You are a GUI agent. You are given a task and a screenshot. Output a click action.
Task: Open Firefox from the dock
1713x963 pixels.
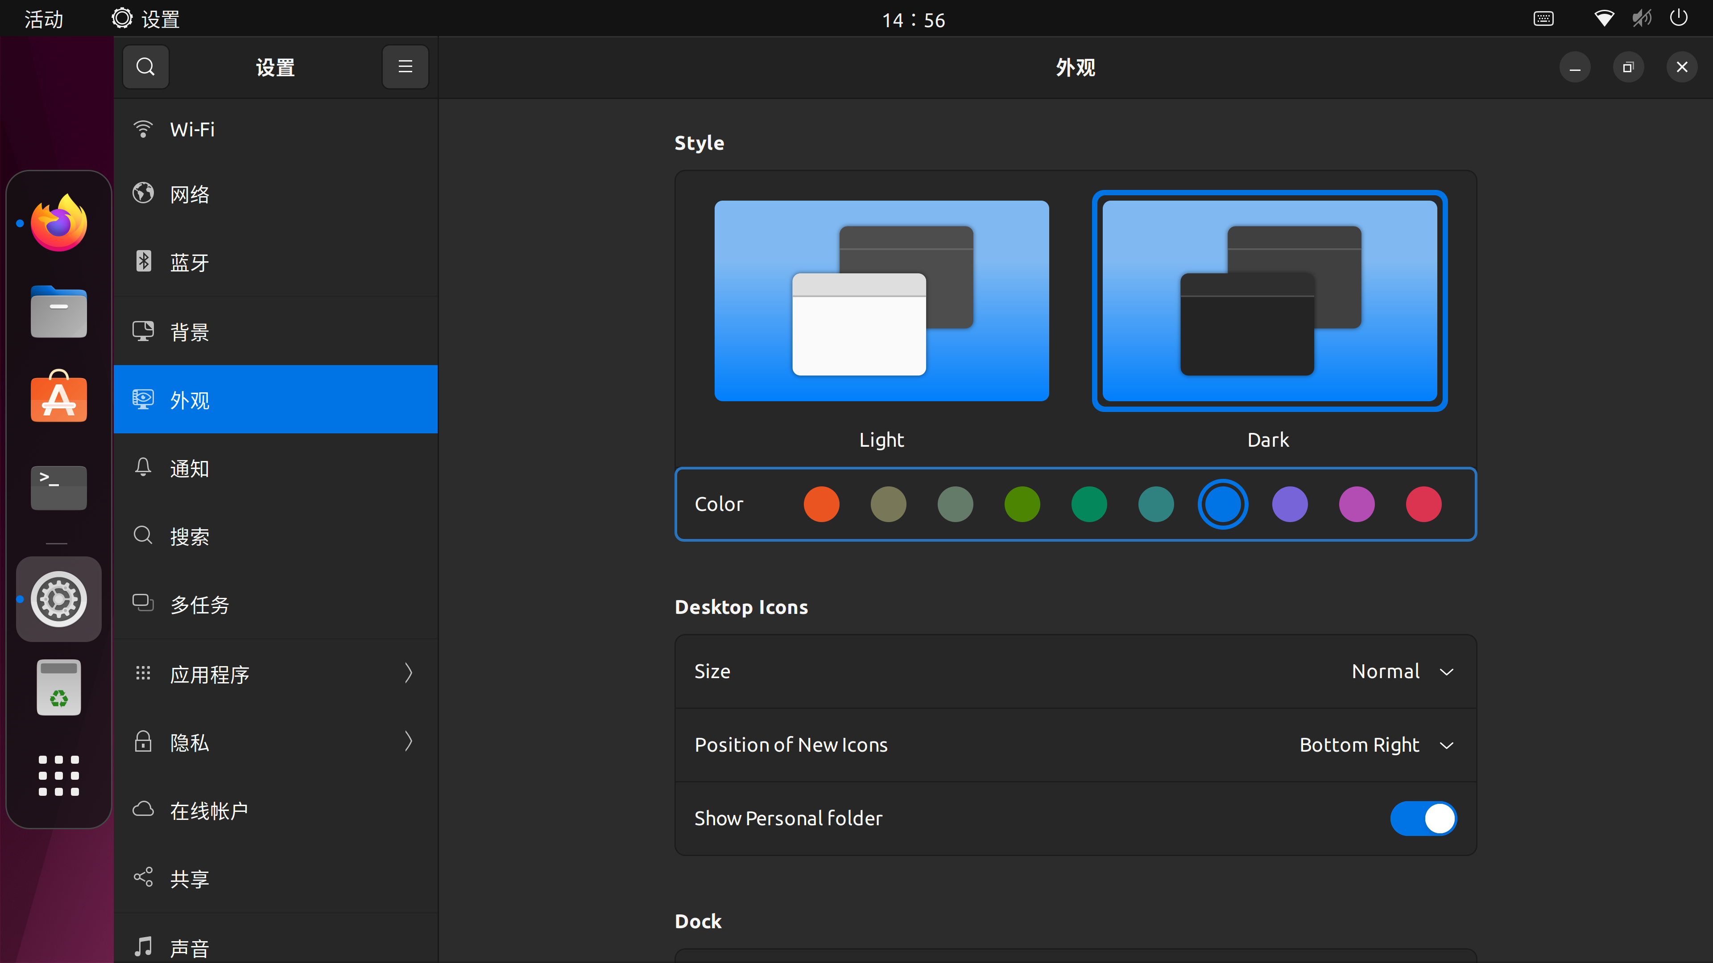58,223
